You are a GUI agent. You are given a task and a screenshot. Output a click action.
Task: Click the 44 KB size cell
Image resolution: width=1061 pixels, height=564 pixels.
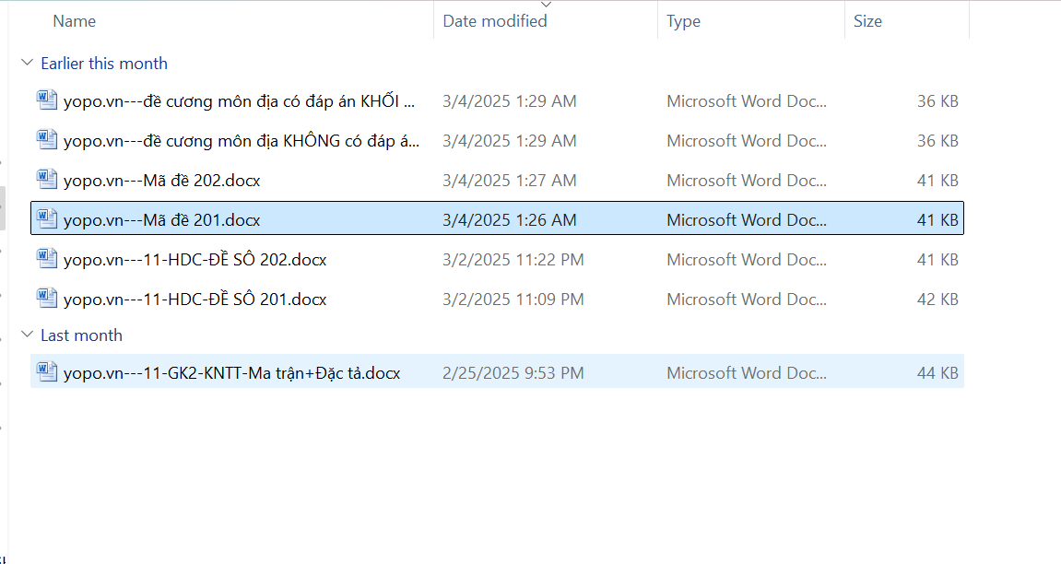click(937, 373)
